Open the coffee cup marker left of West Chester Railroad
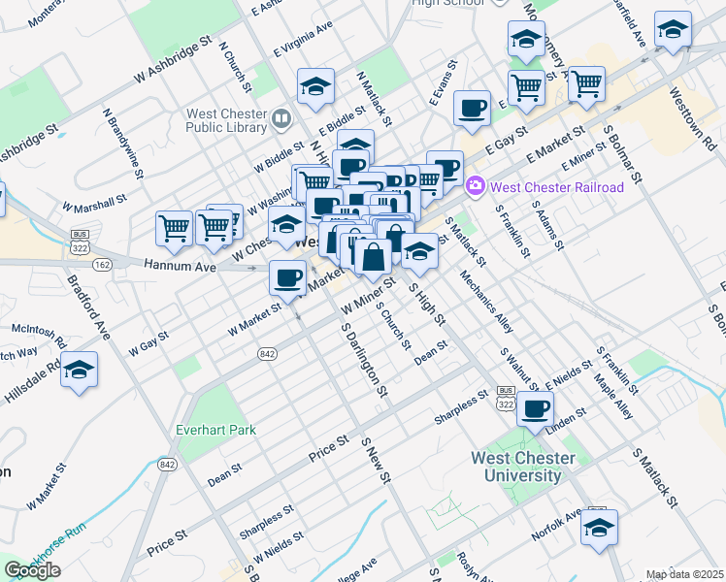Viewport: 726px width, 582px height. click(x=449, y=168)
